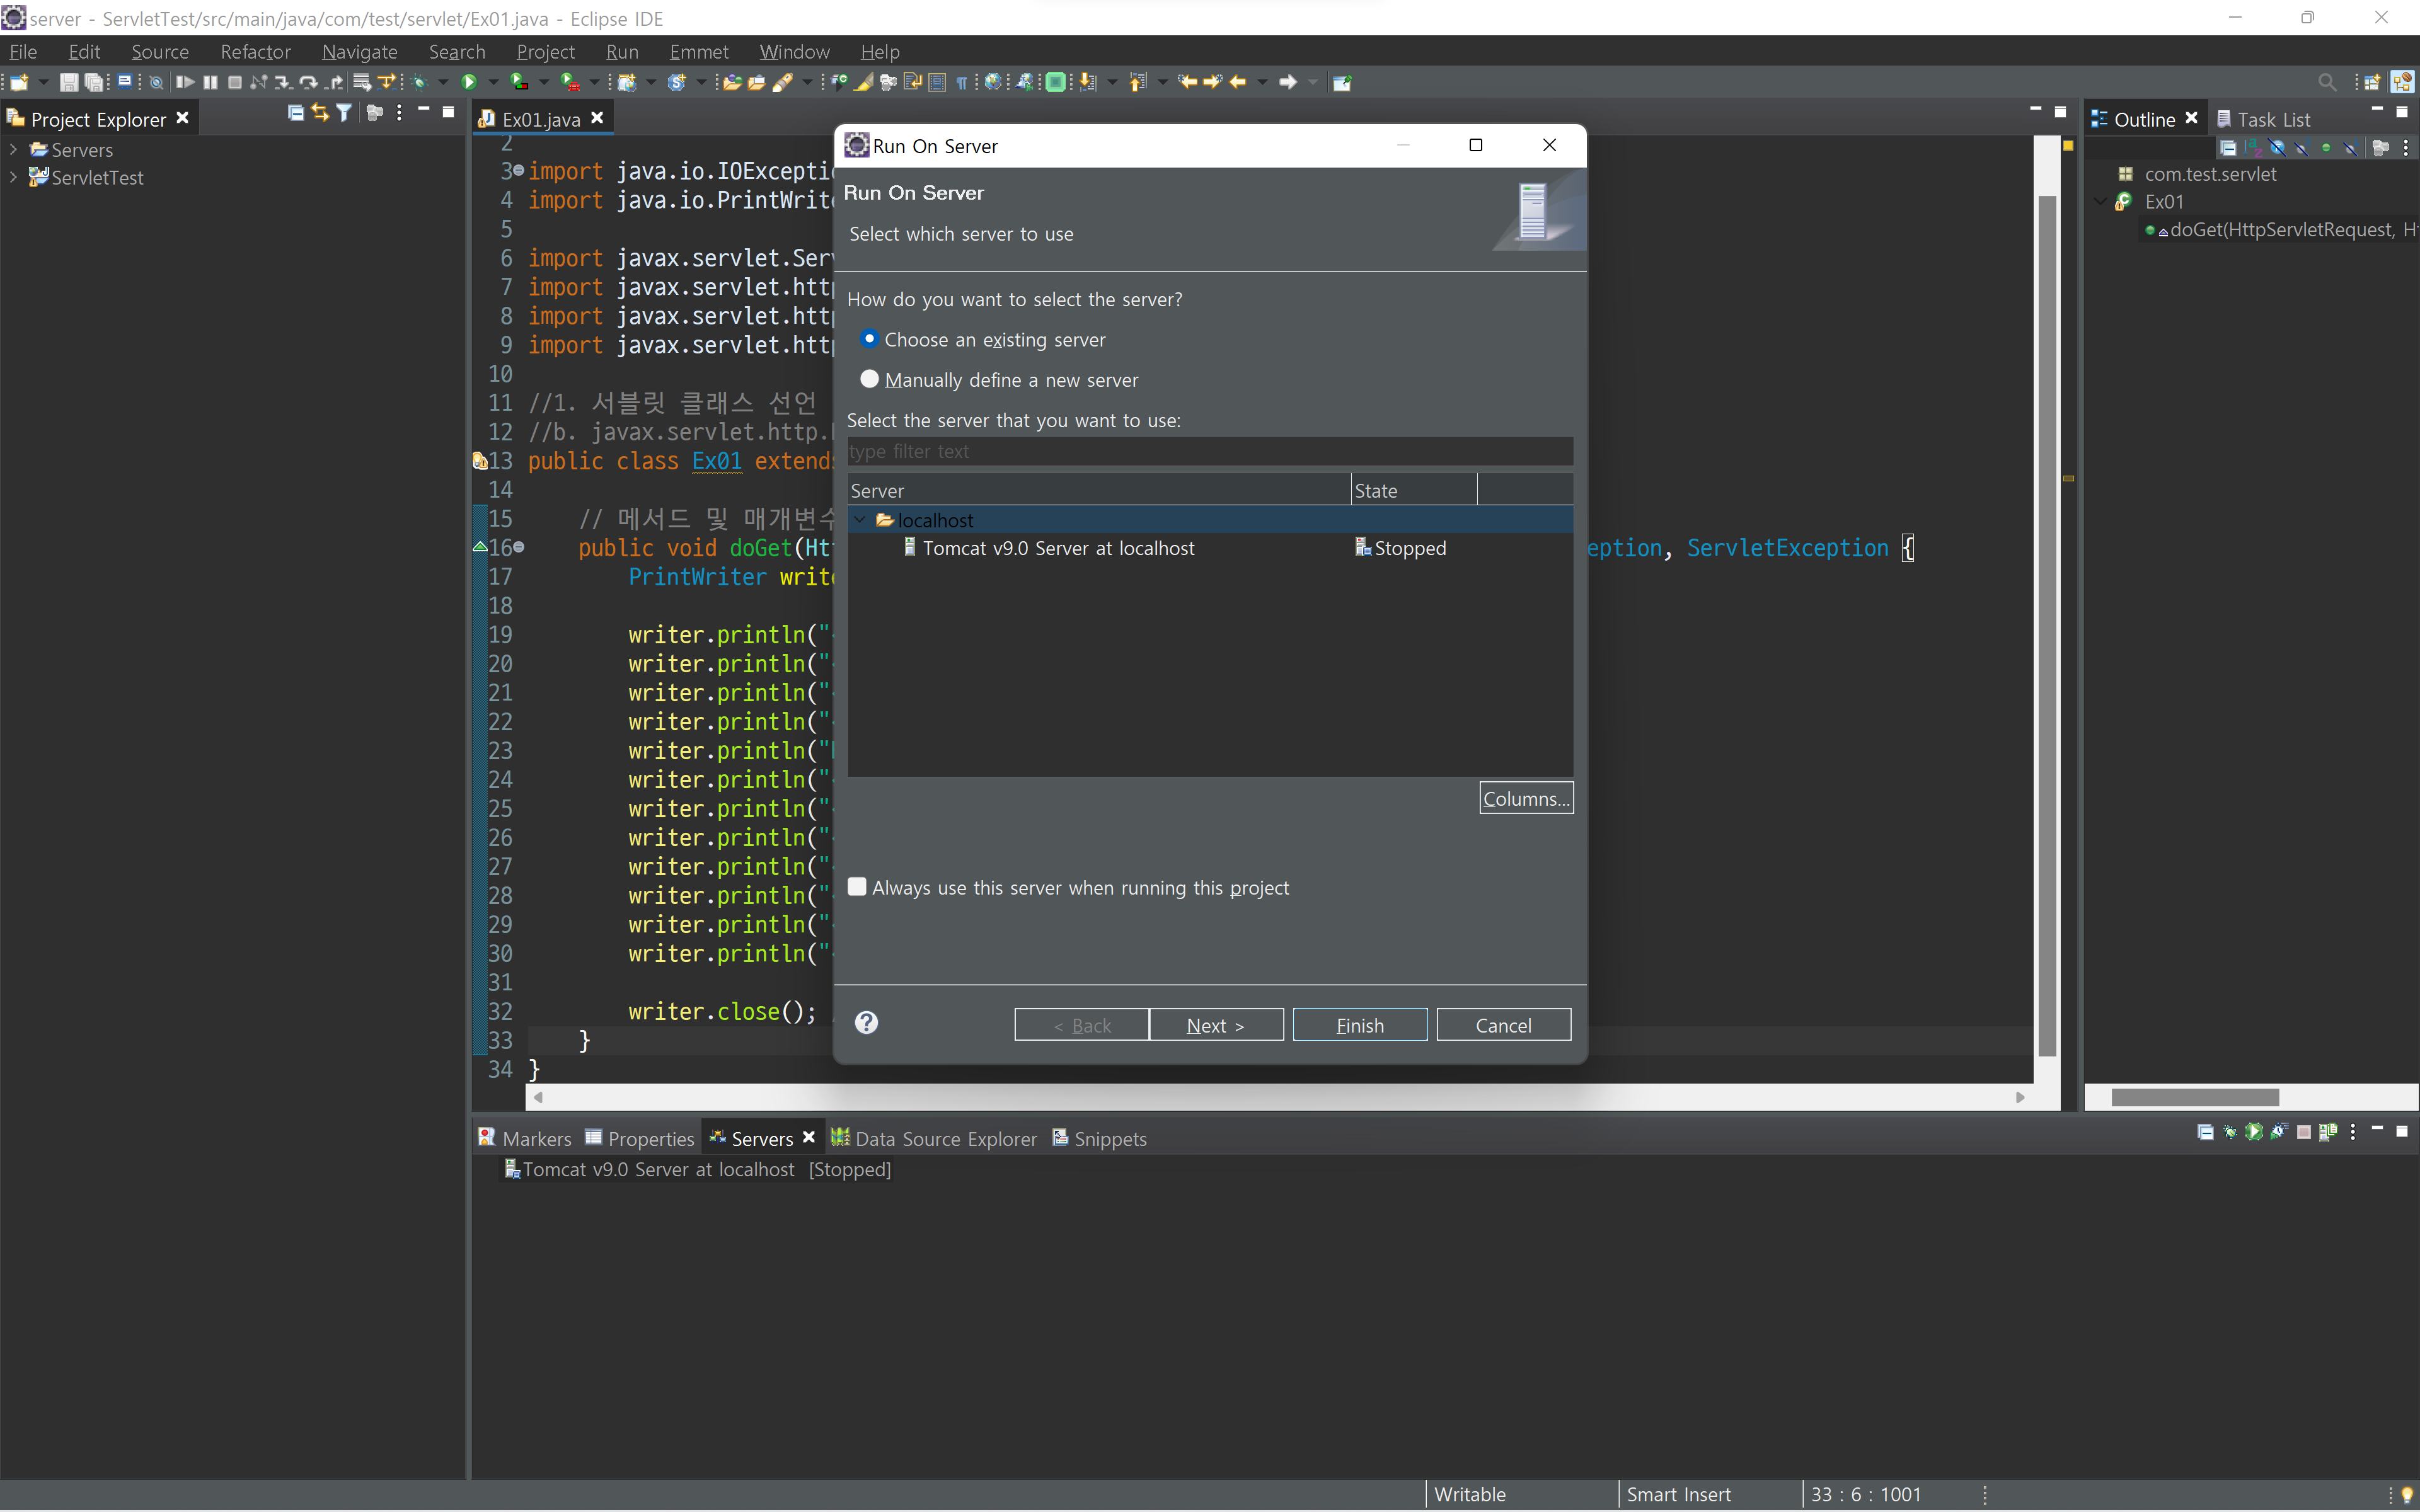Viewport: 2420px width, 1512px height.
Task: Click the toolbar search magnifier icon
Action: click(2327, 82)
